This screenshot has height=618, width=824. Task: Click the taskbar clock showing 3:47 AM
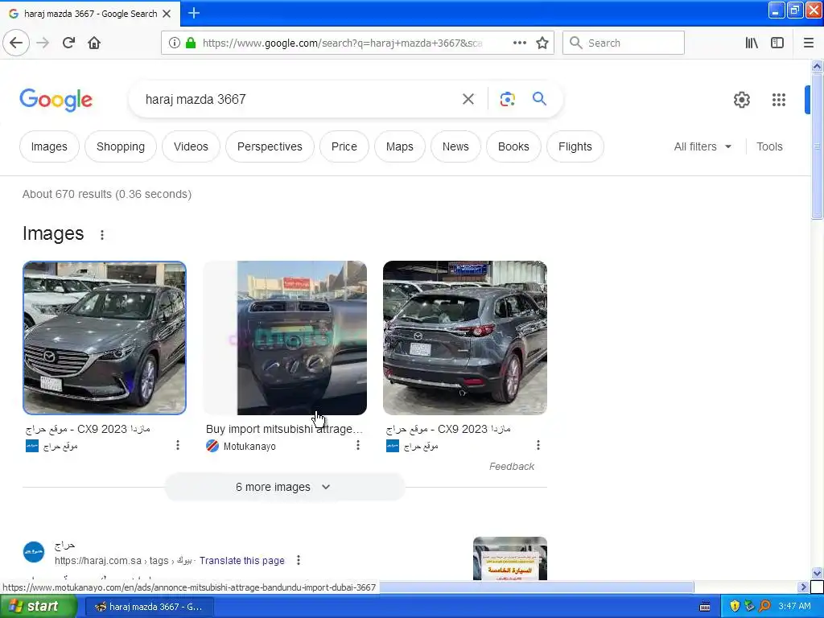[794, 607]
